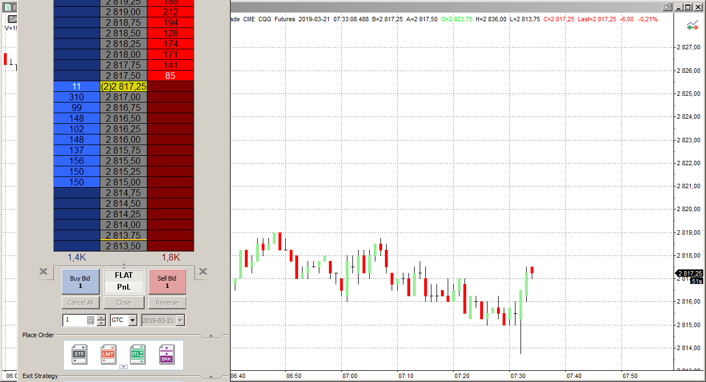The height and width of the screenshot is (382, 706).
Task: Click the current price marker 2 817,25 on axis
Action: [x=690, y=273]
